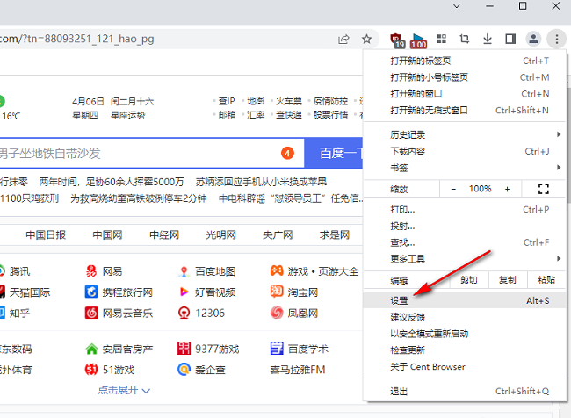This screenshot has height=418, width=571.
Task: Click the share page icon in address bar
Action: pos(343,40)
